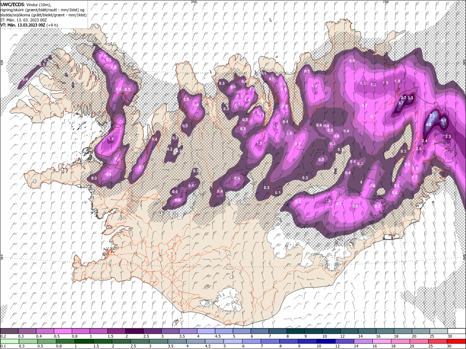The height and width of the screenshot is (349, 466).
Task: Pick the 2.4 value label on the map
Action: [x=424, y=141]
